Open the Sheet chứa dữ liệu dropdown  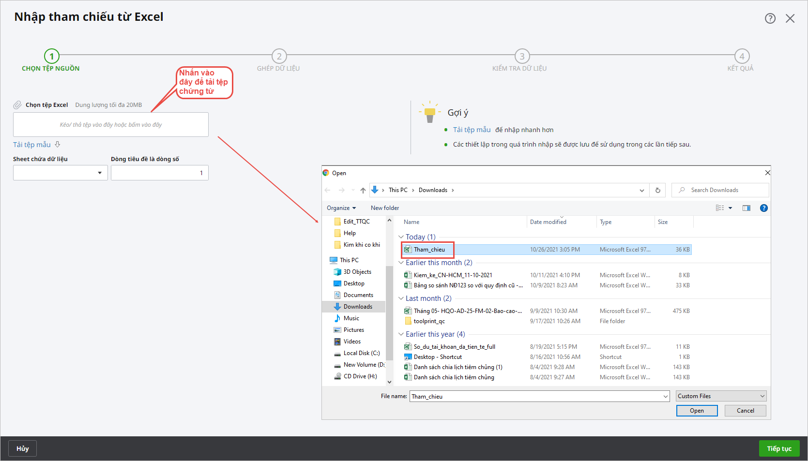(60, 173)
